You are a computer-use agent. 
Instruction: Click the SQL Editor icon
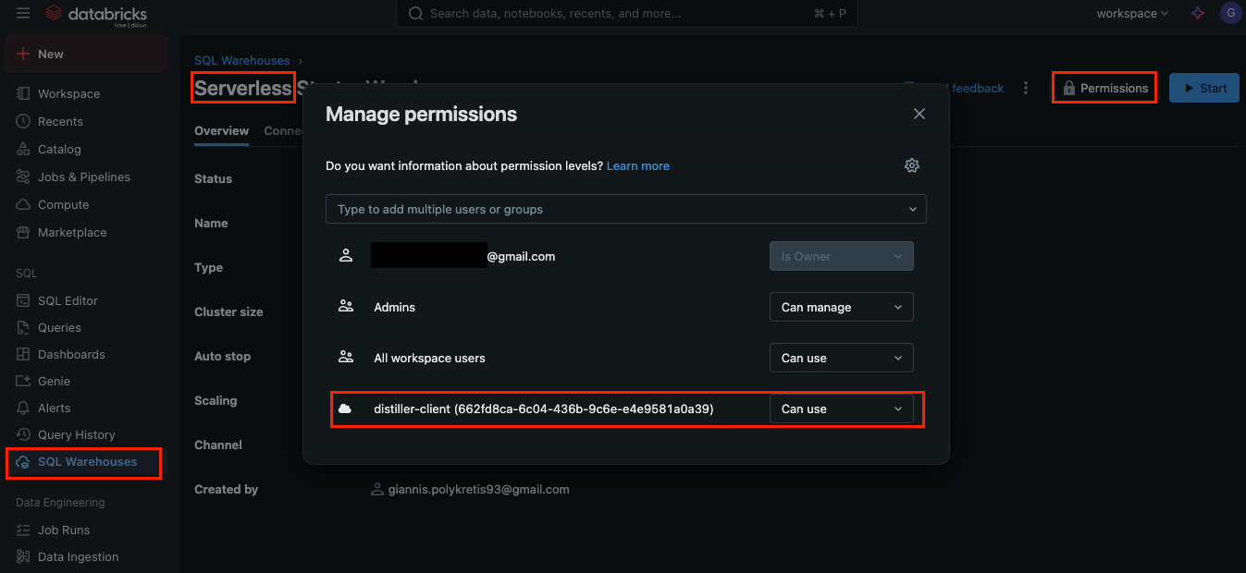(24, 300)
